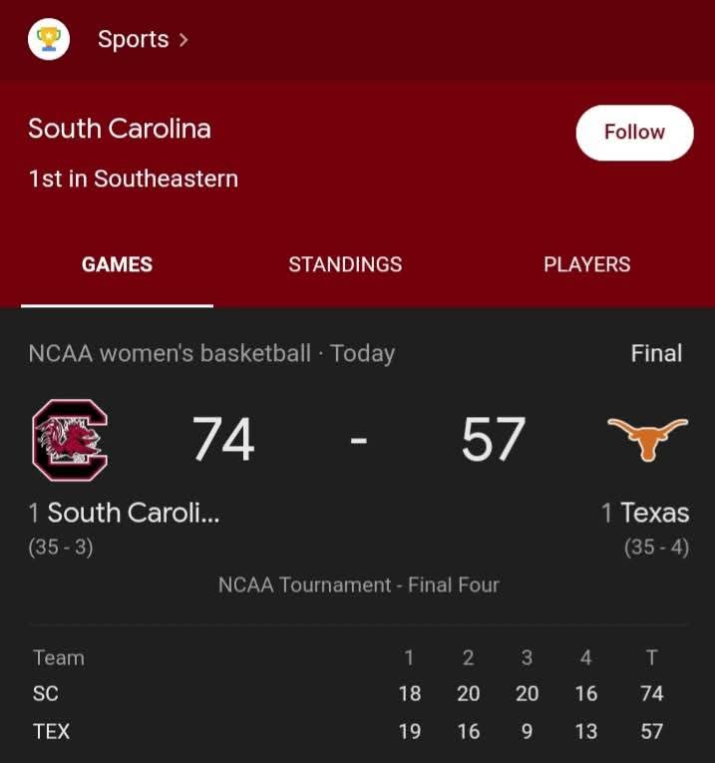715x763 pixels.
Task: Follow the South Carolina team
Action: pos(635,133)
